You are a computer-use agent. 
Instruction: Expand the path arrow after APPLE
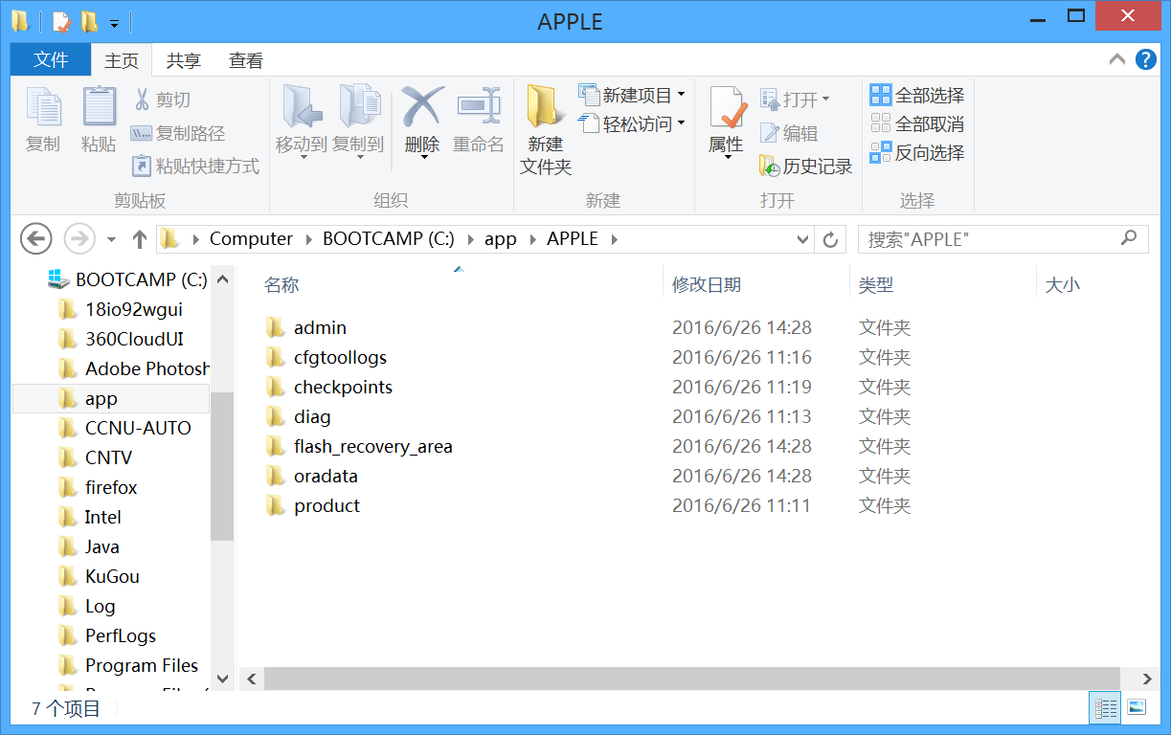click(614, 239)
